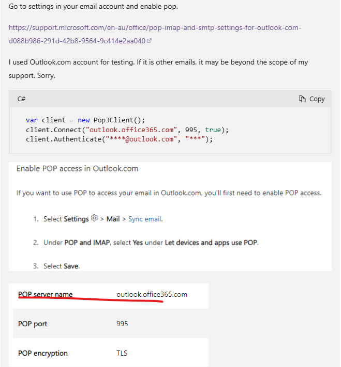Open the support.microsoft.com POP settings link

pos(155,34)
